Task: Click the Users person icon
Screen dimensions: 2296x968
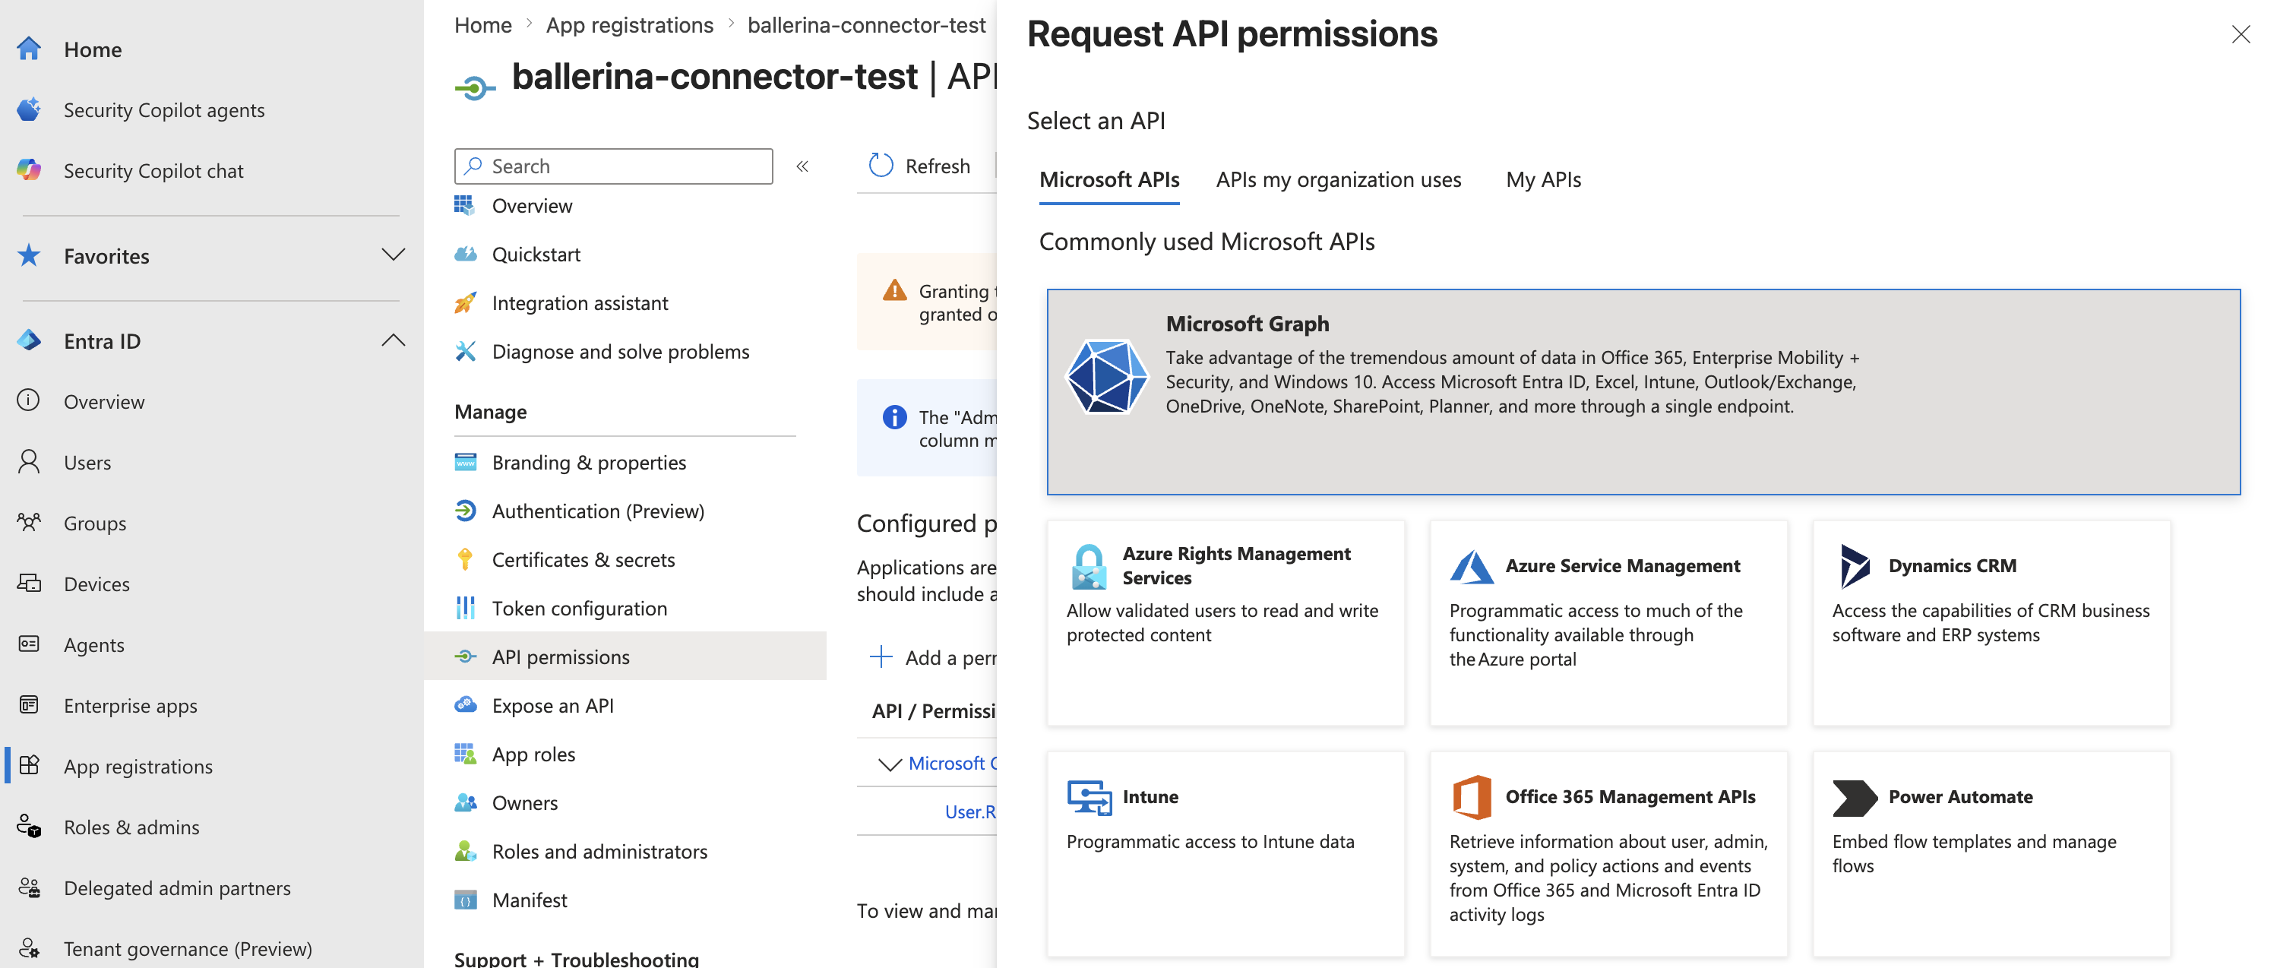Action: point(29,462)
